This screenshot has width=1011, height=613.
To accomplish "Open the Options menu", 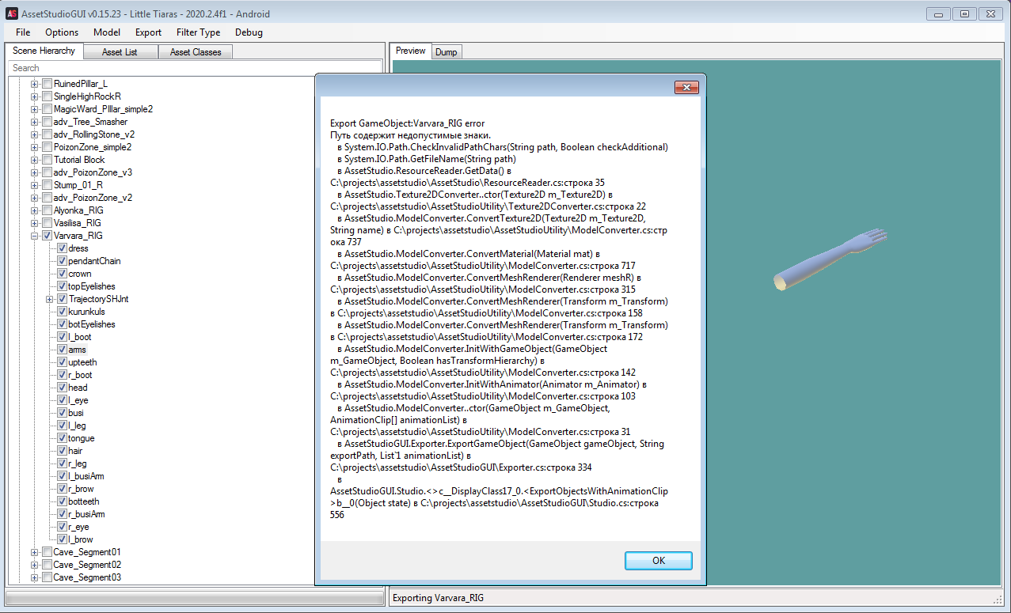I will click(x=61, y=32).
